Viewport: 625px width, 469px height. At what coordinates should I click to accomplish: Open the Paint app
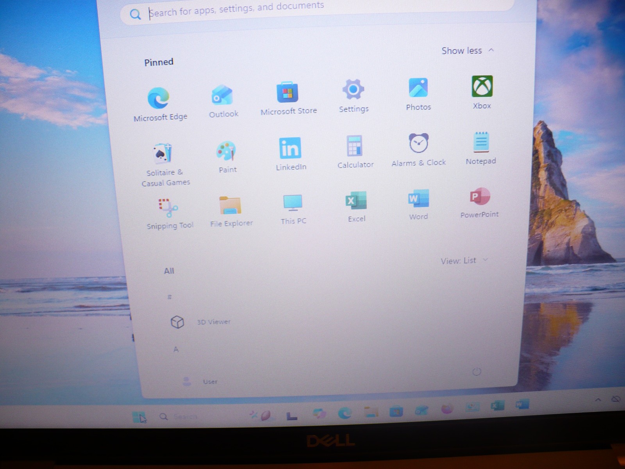coord(227,157)
